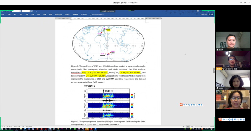
Task: Click the keyboard icon in middle Sogou bar
Action: point(194,105)
